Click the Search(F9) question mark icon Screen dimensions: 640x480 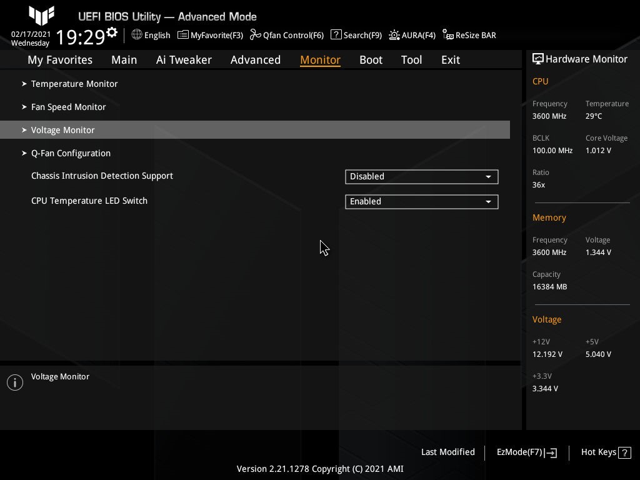336,35
